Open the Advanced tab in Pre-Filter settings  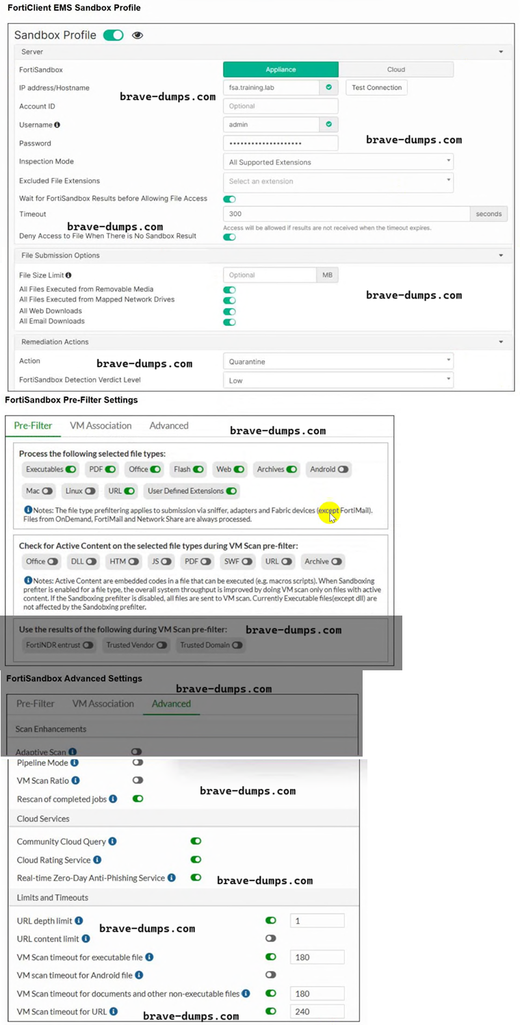coord(169,426)
